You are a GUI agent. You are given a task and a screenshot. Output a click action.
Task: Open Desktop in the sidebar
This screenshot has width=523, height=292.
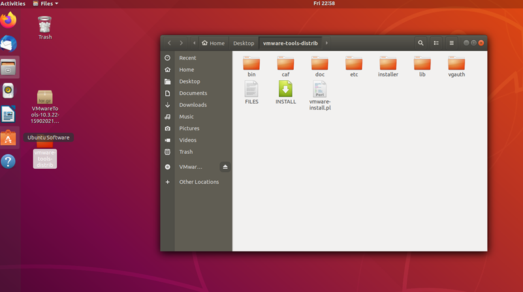pos(196,81)
